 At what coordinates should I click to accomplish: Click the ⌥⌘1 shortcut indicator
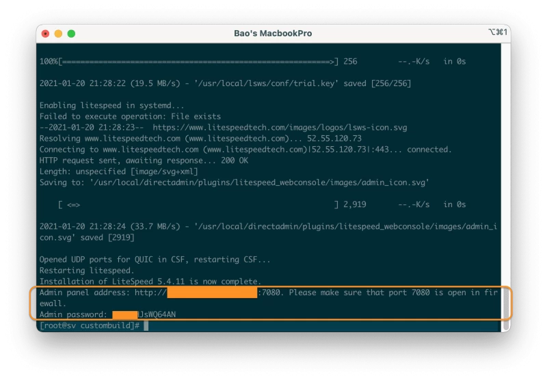(x=498, y=32)
